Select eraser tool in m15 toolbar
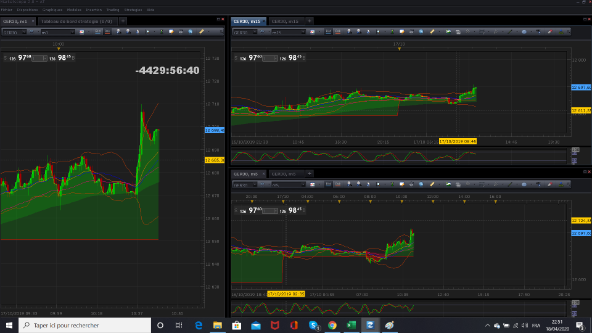The height and width of the screenshot is (333, 592). 550,31
